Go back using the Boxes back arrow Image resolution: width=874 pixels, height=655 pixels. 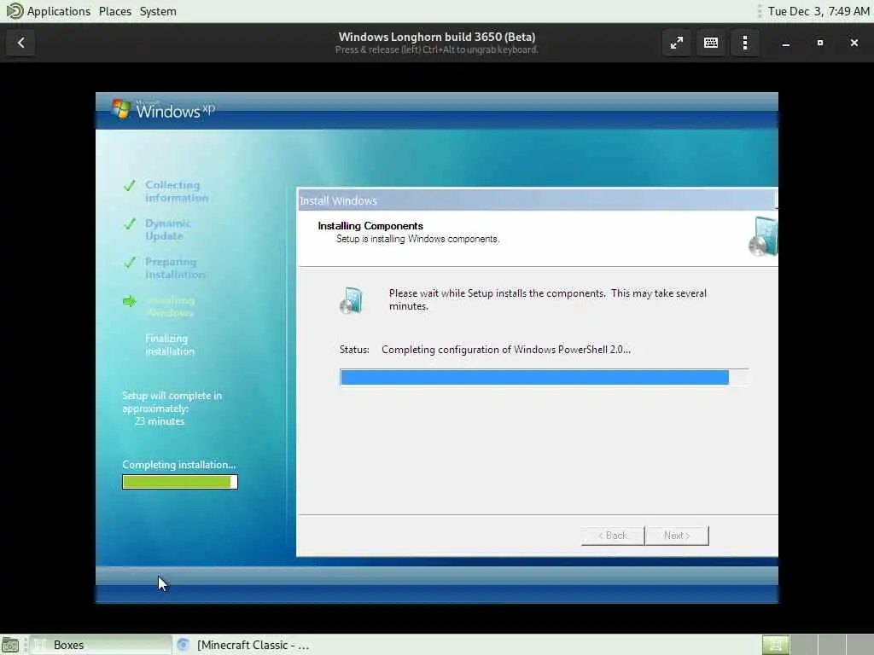click(20, 43)
